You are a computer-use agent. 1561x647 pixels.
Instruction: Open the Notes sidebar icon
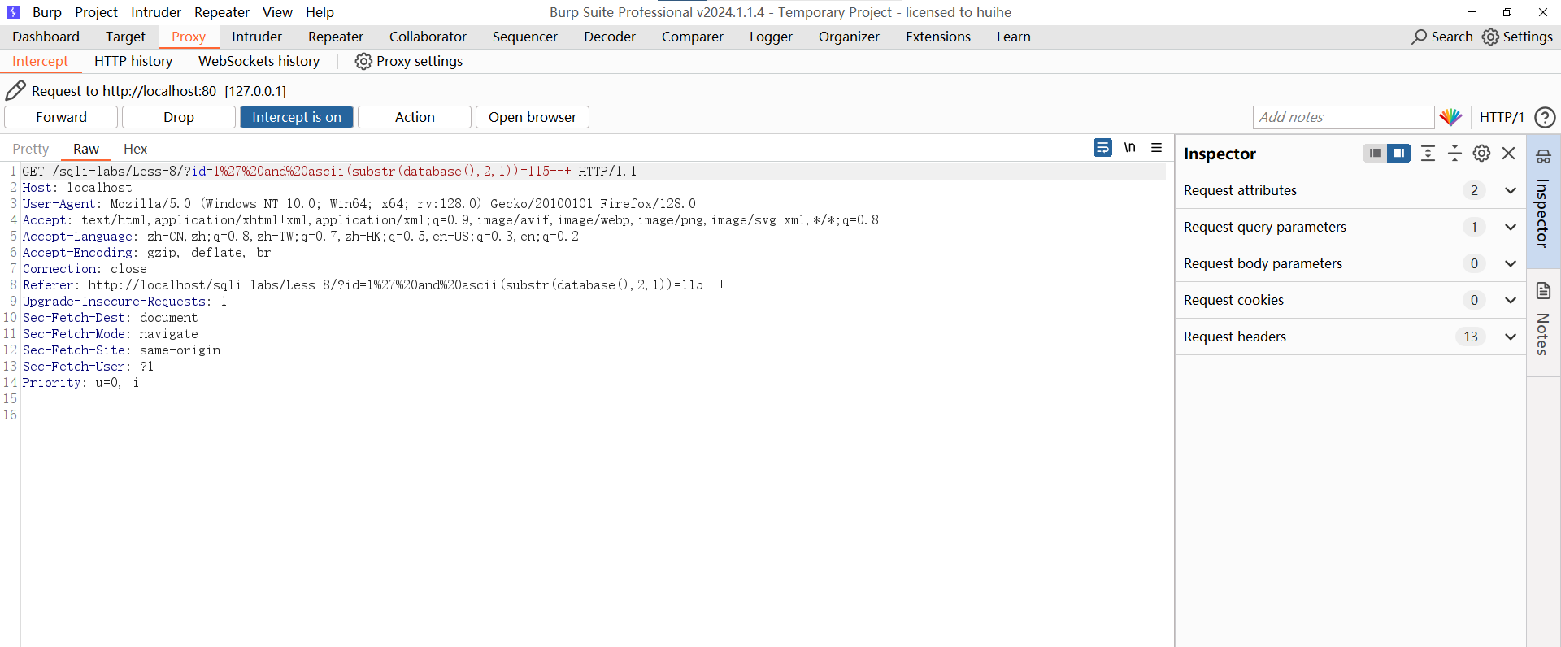click(1543, 291)
